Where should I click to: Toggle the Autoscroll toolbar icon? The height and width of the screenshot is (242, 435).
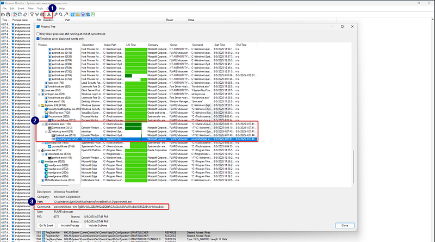(20, 15)
